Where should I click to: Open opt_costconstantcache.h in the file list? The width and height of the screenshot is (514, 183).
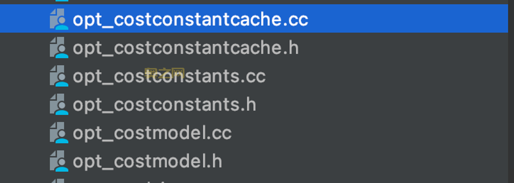(x=186, y=48)
